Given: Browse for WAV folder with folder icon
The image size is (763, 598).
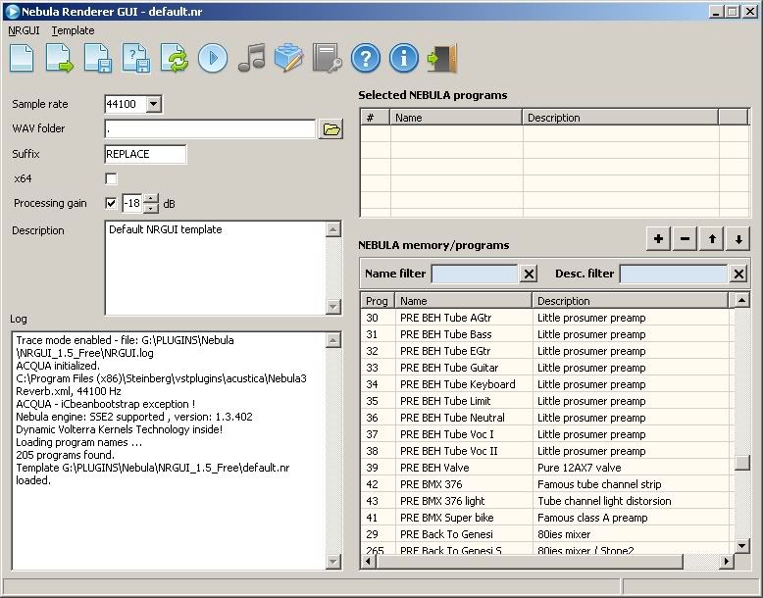Looking at the screenshot, I should tap(331, 129).
